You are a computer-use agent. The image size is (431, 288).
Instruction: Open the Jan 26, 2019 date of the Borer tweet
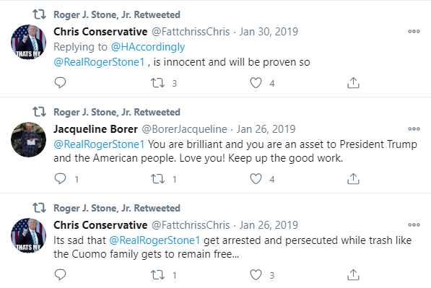(266, 129)
